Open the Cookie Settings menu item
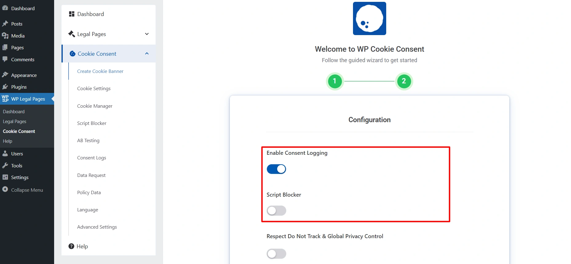The height and width of the screenshot is (264, 571). [93, 88]
